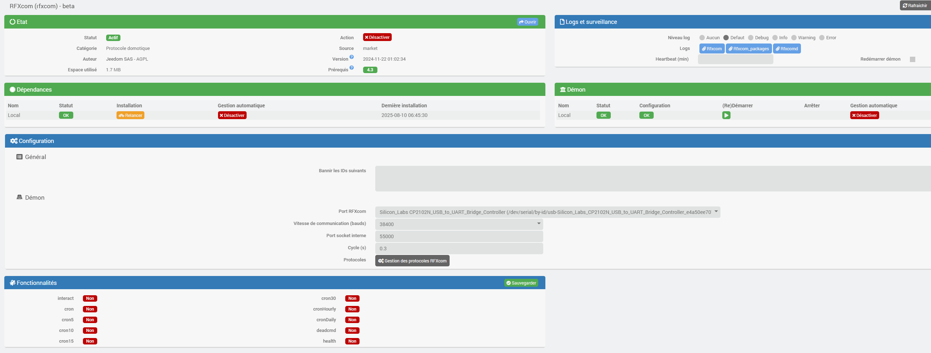This screenshot has height=353, width=931.
Task: Select the Debug log level
Action: (751, 38)
